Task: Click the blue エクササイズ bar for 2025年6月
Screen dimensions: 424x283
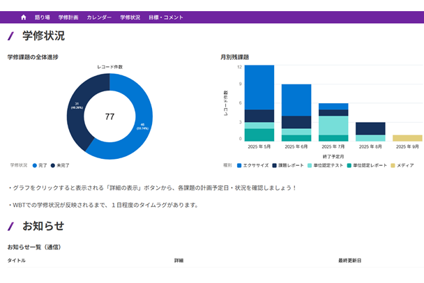Action: tap(296, 100)
